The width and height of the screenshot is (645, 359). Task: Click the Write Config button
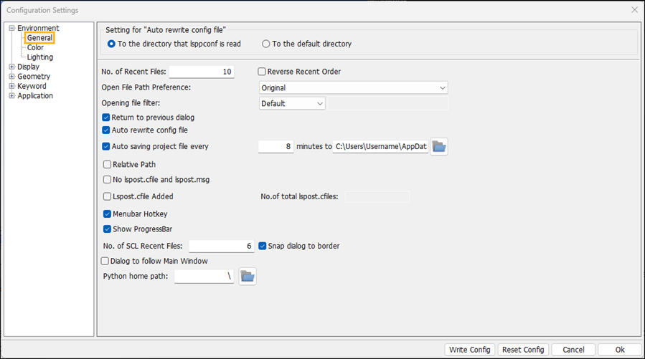(x=469, y=350)
